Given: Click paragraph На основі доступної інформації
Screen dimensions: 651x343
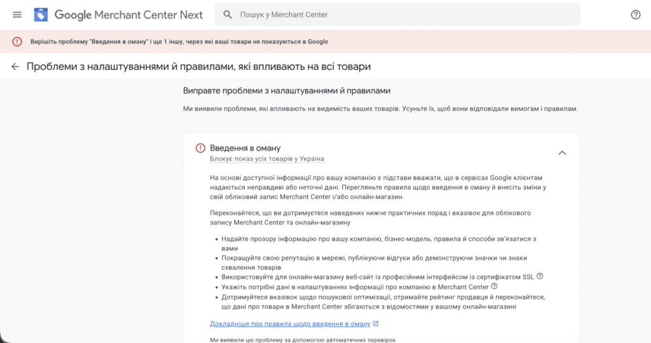Looking at the screenshot, I should 378,187.
